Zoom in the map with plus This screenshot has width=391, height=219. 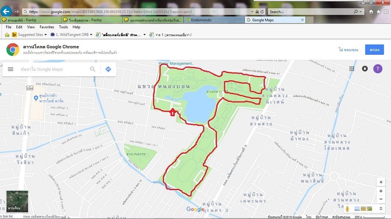[x=381, y=191]
